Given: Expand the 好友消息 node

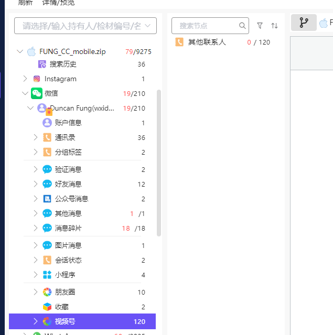Looking at the screenshot, I should click(36, 184).
